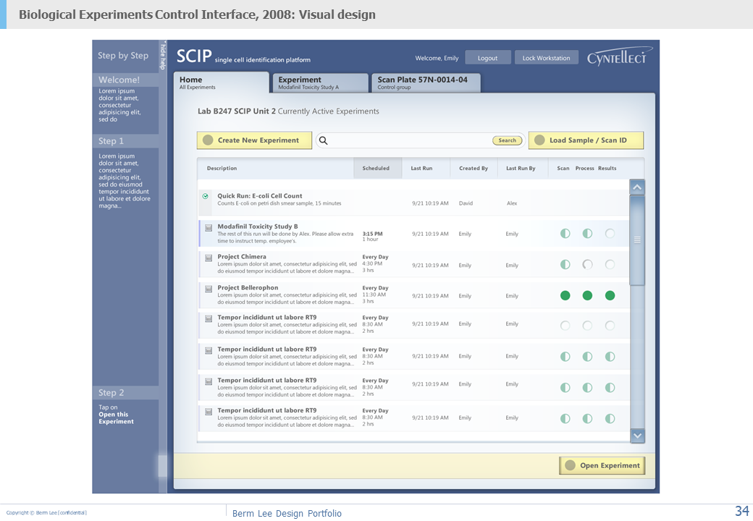The image size is (753, 521).
Task: Click the '3:15 PM' scheduled time
Action: point(373,234)
